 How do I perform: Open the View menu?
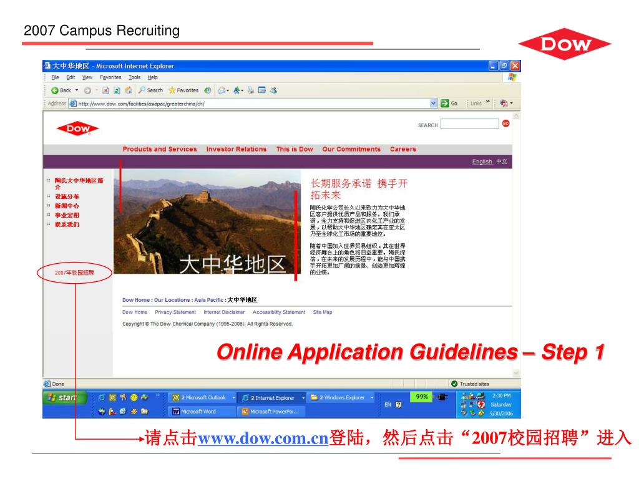pyautogui.click(x=87, y=77)
